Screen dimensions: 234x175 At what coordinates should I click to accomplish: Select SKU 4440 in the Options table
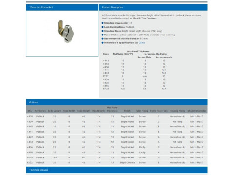[x=30, y=127]
